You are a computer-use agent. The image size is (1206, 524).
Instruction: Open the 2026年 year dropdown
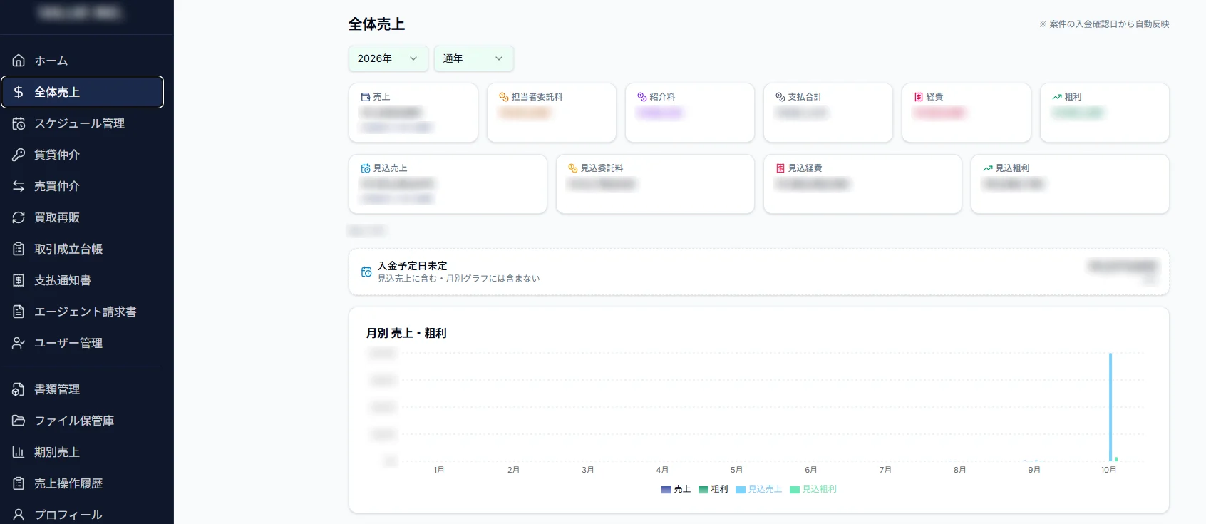[388, 58]
